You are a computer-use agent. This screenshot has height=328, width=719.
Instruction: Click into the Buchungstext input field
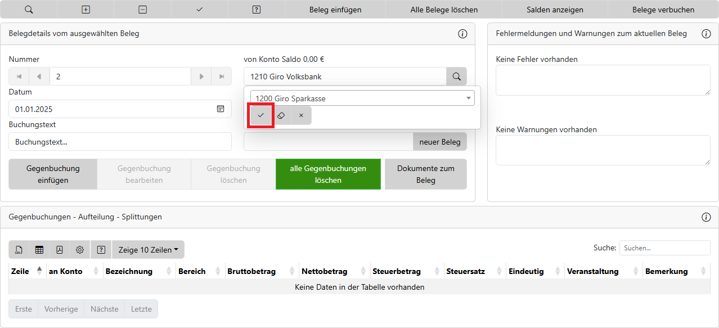point(120,142)
